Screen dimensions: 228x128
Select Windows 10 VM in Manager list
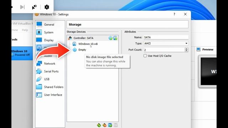(x=22, y=53)
